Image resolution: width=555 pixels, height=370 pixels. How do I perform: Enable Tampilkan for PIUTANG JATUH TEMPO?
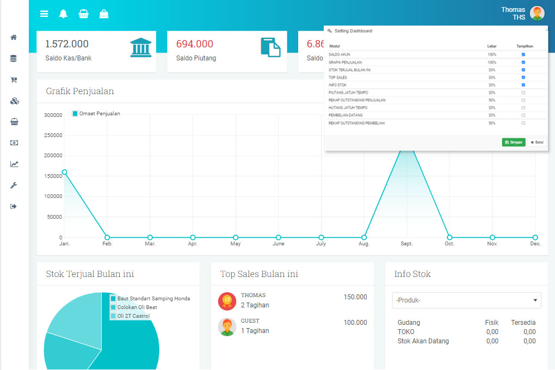pos(523,92)
